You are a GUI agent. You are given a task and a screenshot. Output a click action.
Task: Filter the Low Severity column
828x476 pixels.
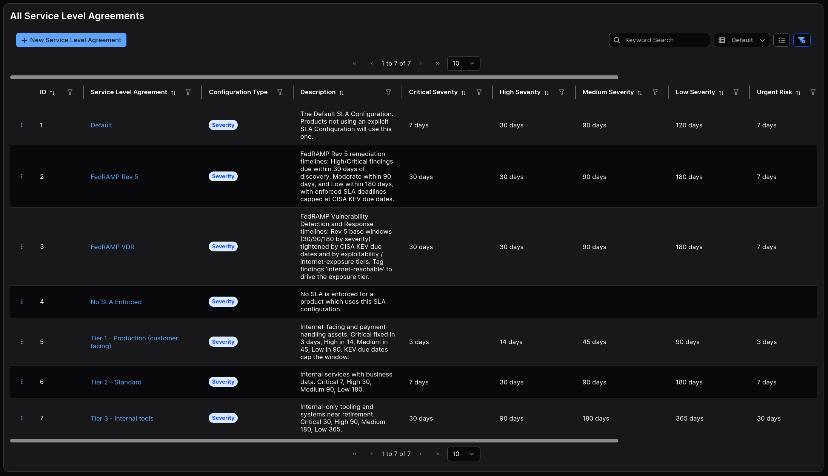click(736, 92)
